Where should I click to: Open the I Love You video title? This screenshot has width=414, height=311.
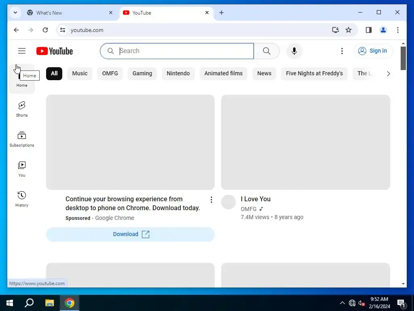point(256,199)
